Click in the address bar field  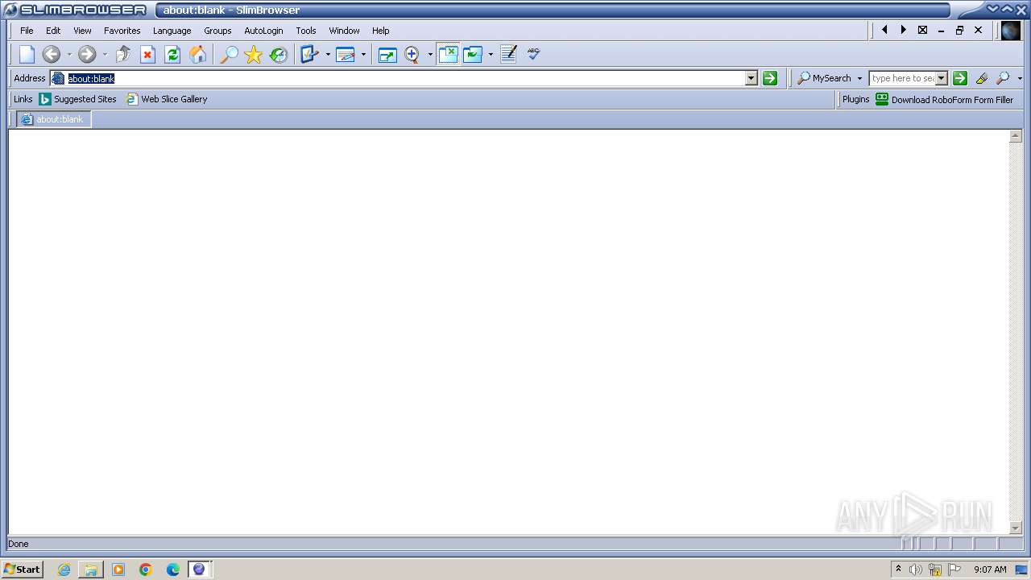[x=404, y=78]
